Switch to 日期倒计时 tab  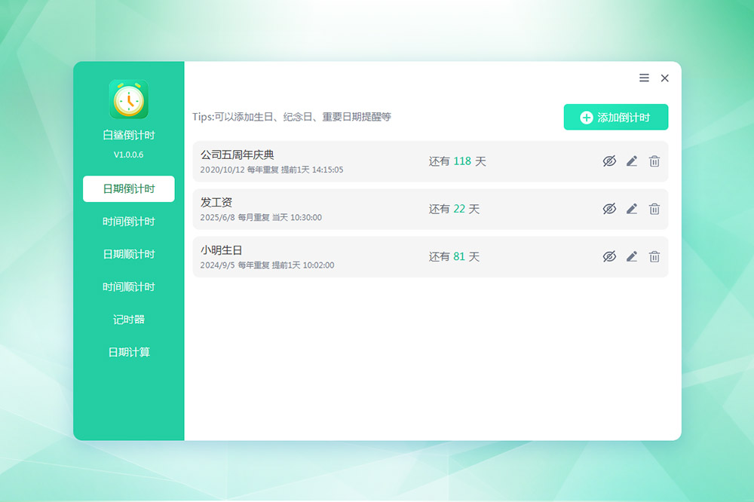pyautogui.click(x=129, y=189)
